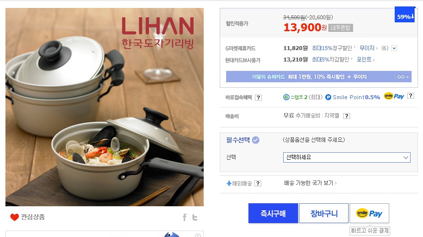This screenshot has height=237, width=423.
Task: Open 최대15%청구할인 link
Action: 332,48
